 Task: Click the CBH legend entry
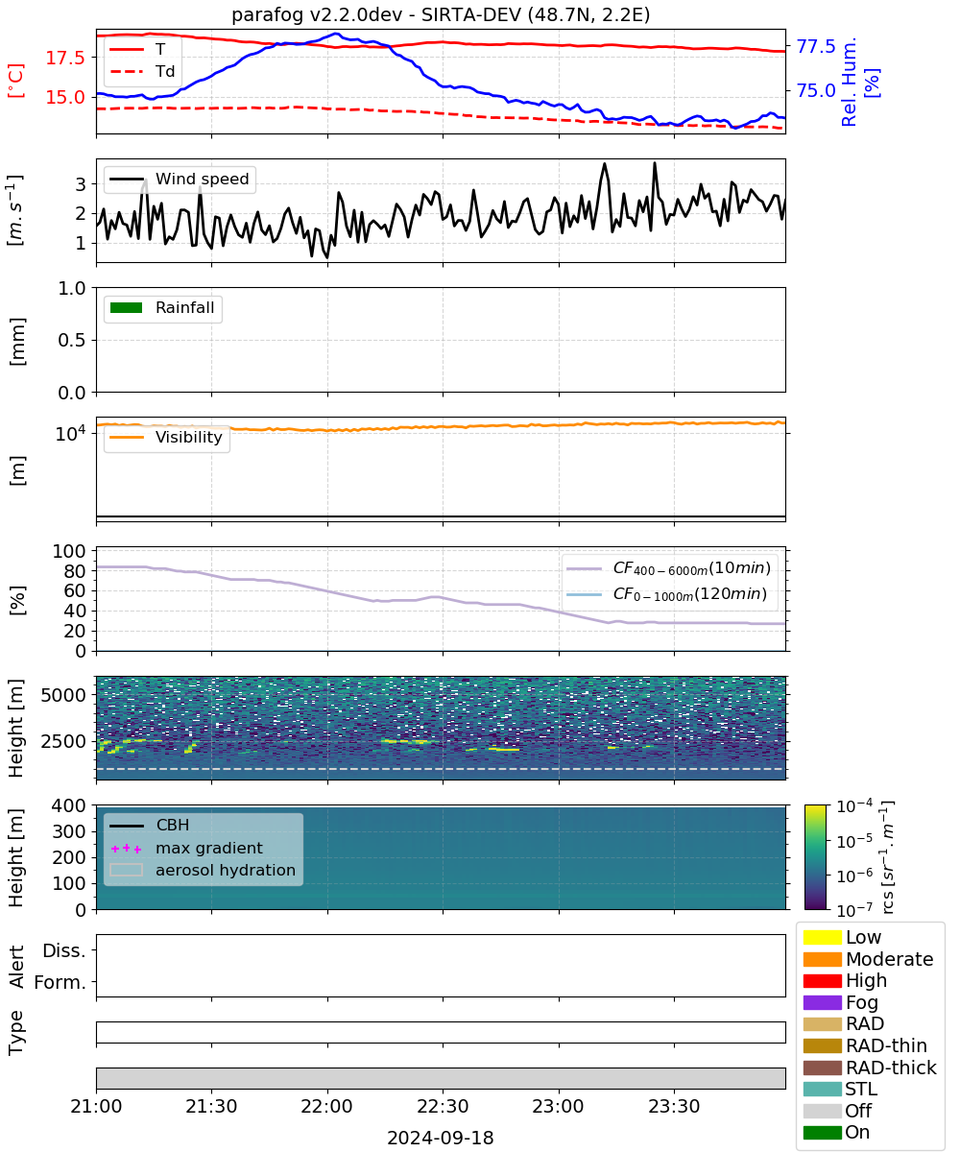(x=149, y=826)
